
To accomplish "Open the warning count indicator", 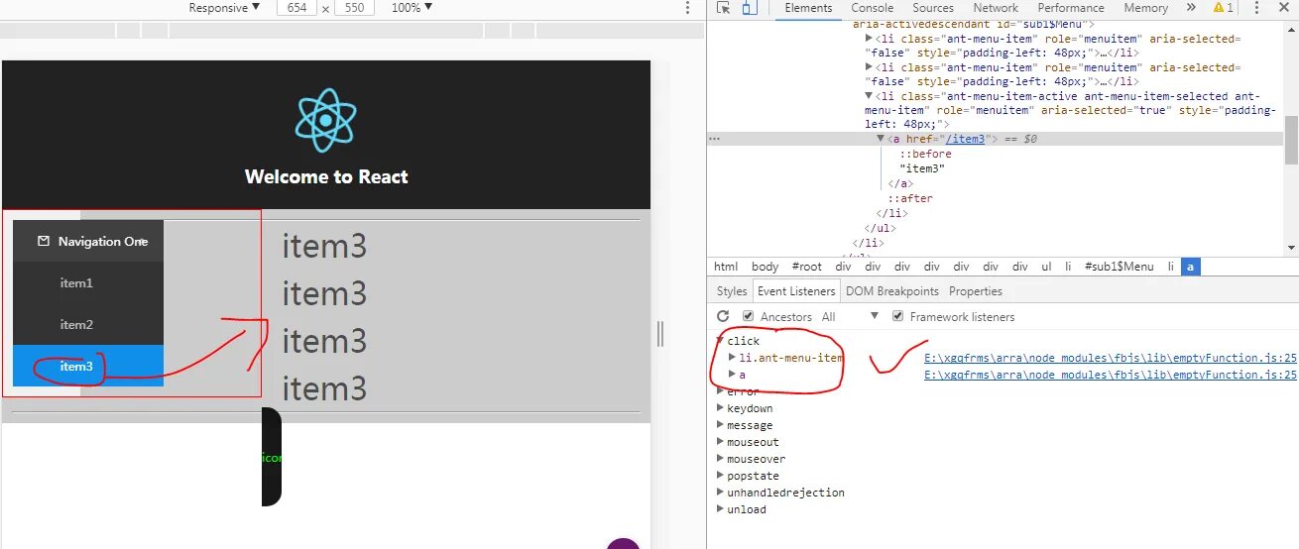I will tap(1224, 8).
